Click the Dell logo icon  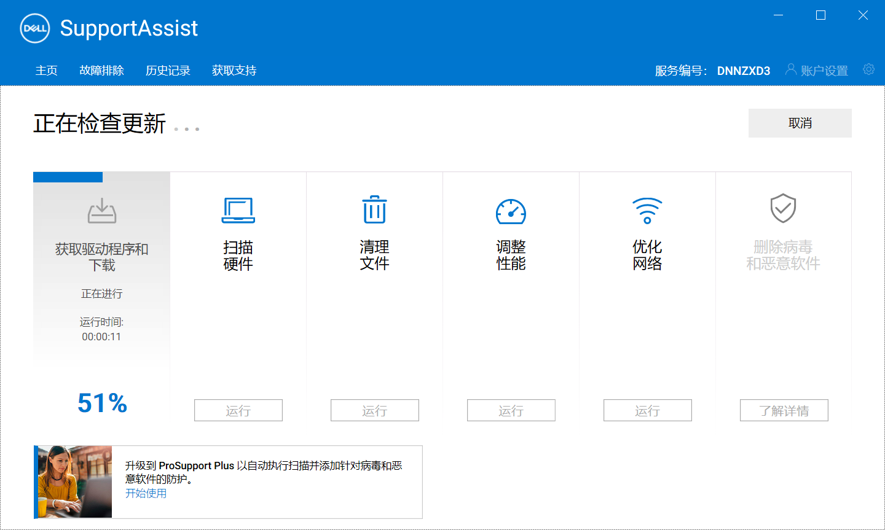pos(35,28)
